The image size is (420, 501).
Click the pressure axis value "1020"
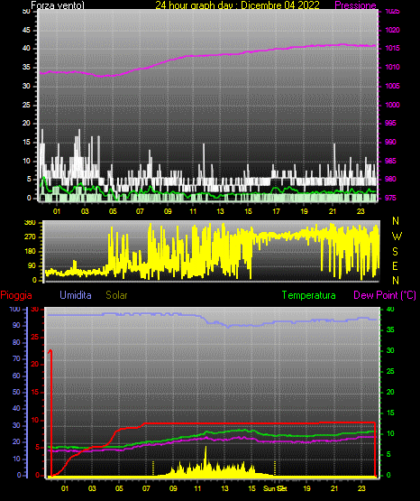[392, 30]
